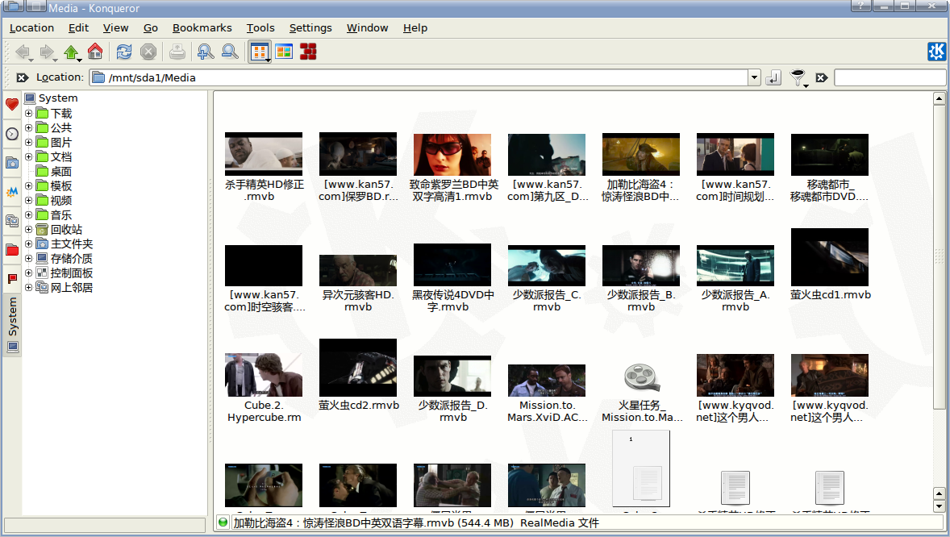Go back with the Back arrow

pyautogui.click(x=23, y=52)
